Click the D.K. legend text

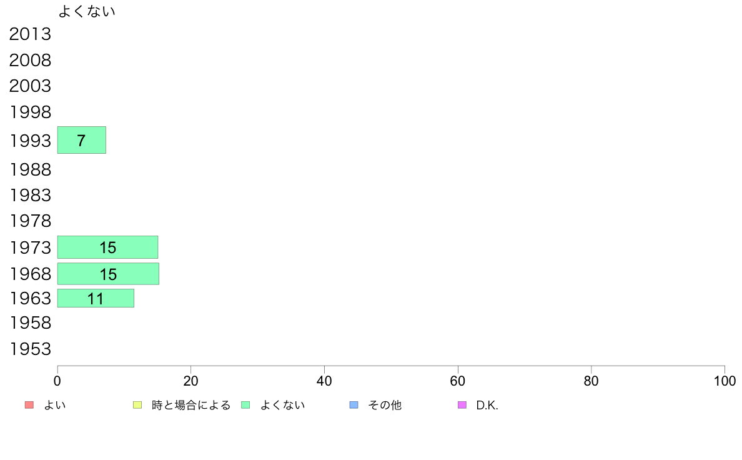point(487,405)
